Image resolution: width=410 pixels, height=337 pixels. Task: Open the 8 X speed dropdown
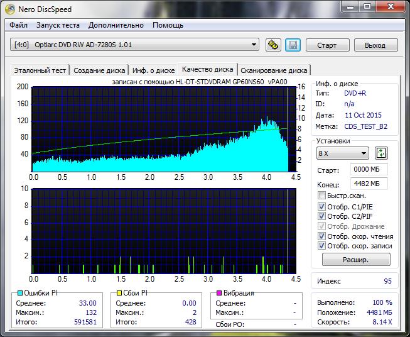(x=343, y=153)
